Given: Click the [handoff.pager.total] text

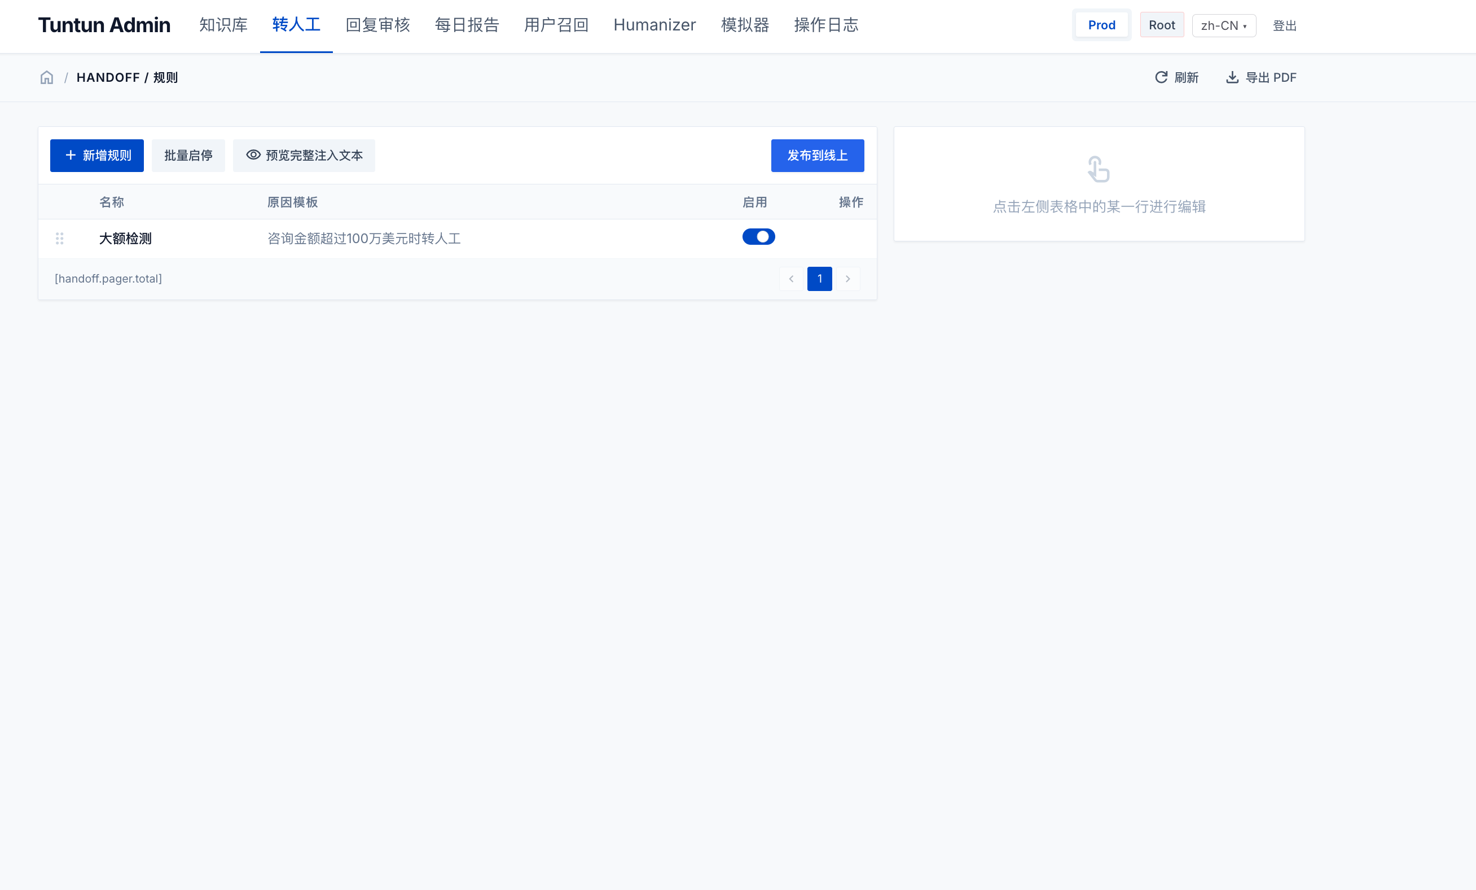Looking at the screenshot, I should pyautogui.click(x=108, y=279).
